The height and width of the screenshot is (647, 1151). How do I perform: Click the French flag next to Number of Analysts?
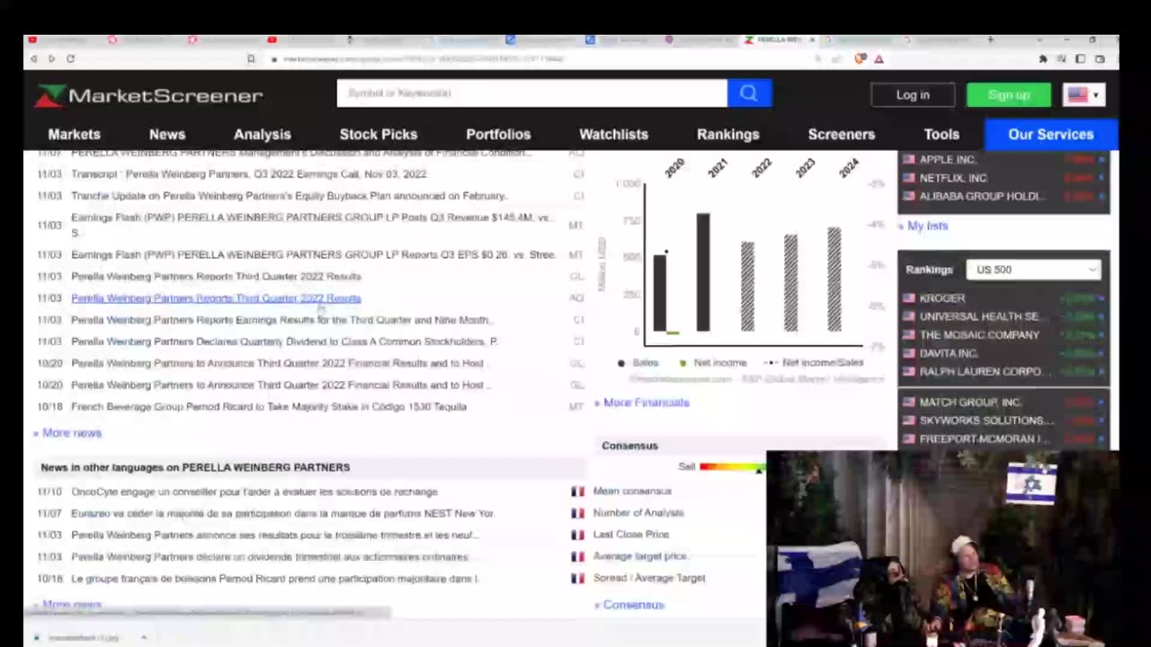click(577, 513)
